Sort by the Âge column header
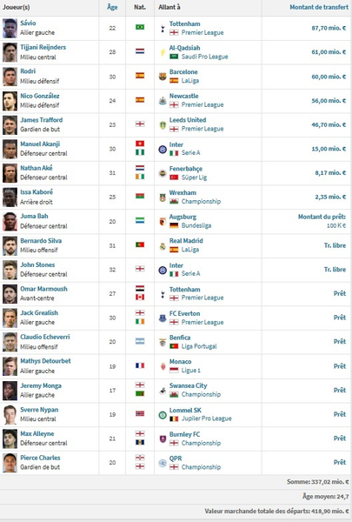 pyautogui.click(x=112, y=7)
